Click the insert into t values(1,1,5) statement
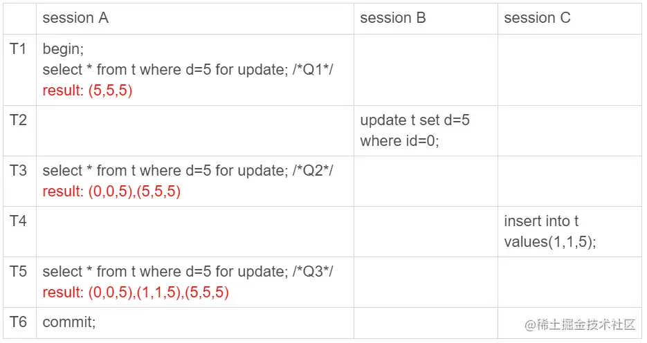Image resolution: width=647 pixels, height=343 pixels. pos(550,231)
